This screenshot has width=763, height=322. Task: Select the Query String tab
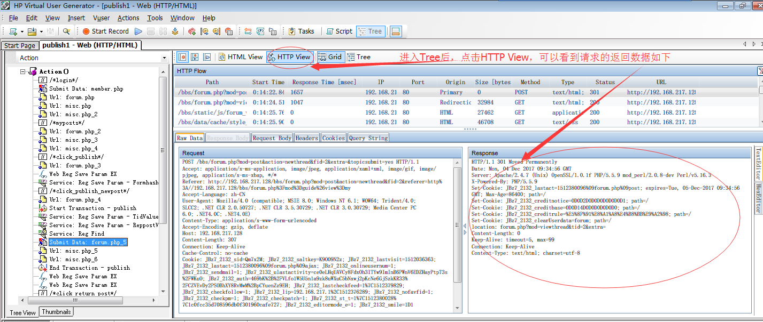pyautogui.click(x=368, y=138)
